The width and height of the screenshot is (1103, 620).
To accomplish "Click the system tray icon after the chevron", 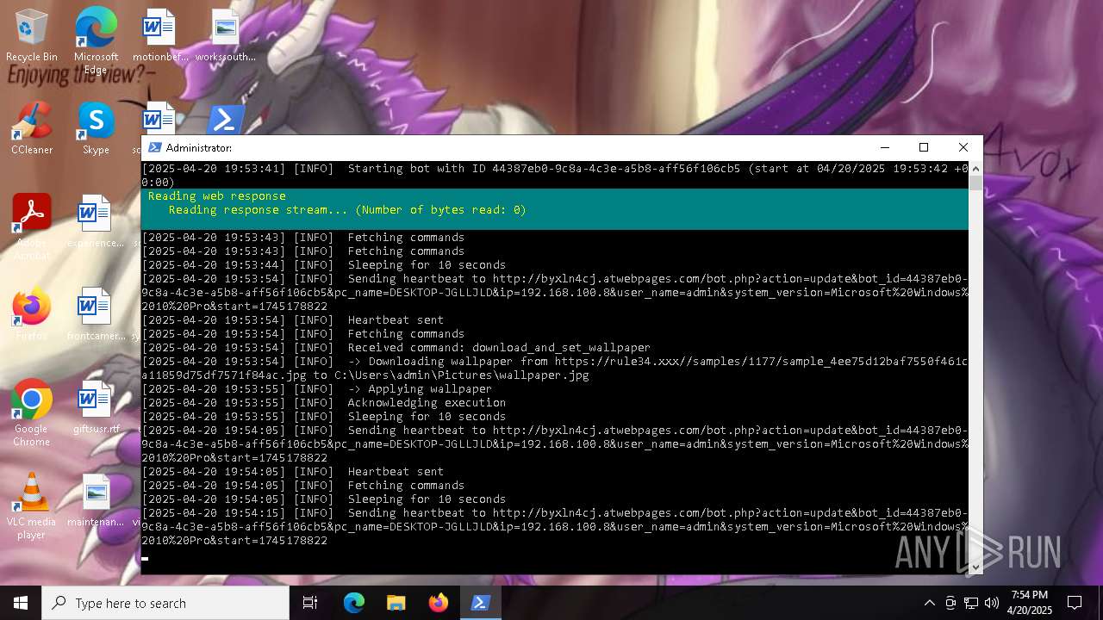I will 950,603.
